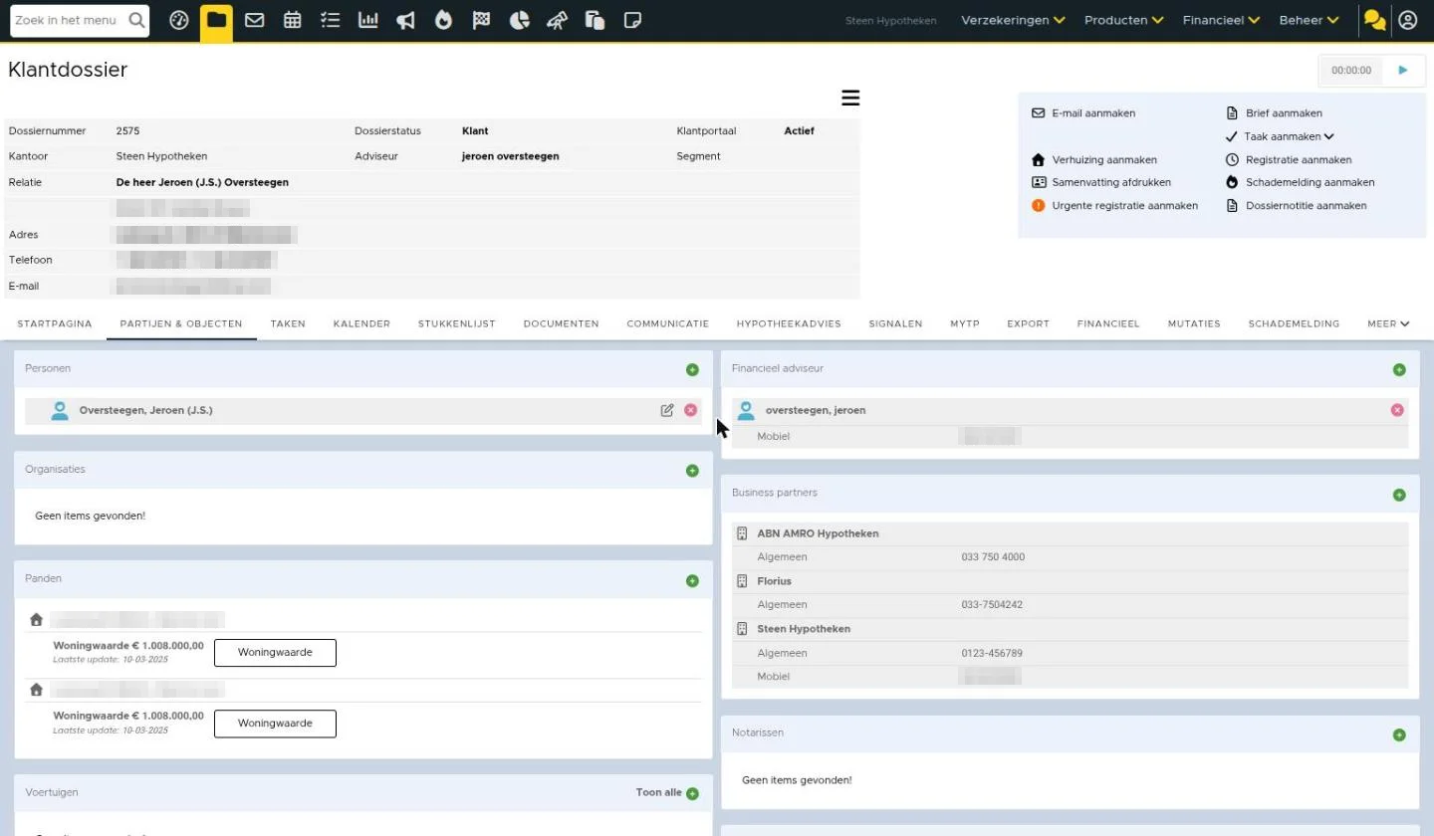Open the calendar icon in top toolbar
Image resolution: width=1434 pixels, height=836 pixels.
click(292, 20)
